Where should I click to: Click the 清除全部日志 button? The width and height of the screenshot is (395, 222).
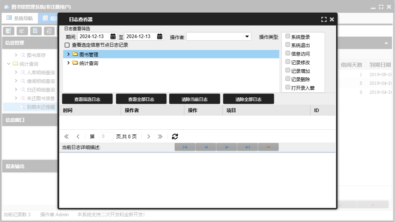coord(248,99)
